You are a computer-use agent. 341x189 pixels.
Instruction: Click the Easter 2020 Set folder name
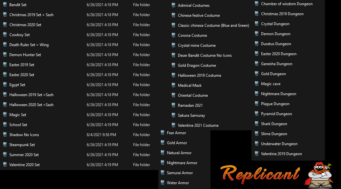coord(22,75)
